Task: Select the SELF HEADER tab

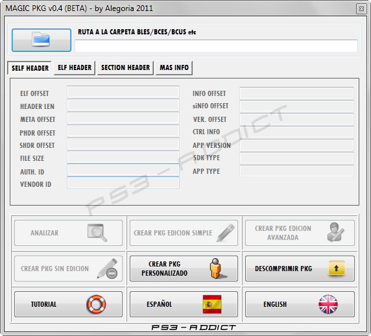Action: (x=30, y=68)
